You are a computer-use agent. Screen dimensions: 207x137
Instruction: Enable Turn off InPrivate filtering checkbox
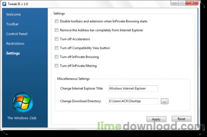(57, 66)
